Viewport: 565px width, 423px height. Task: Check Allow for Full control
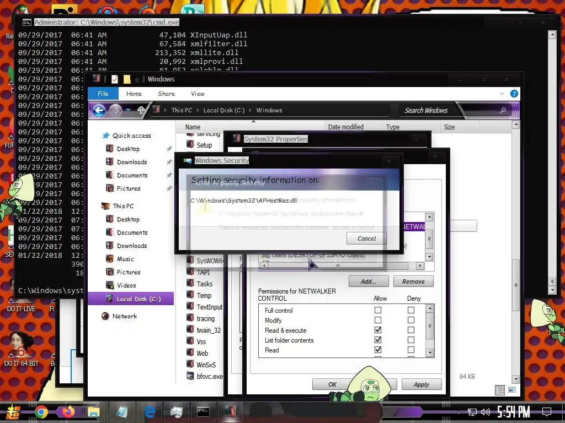[x=377, y=310]
